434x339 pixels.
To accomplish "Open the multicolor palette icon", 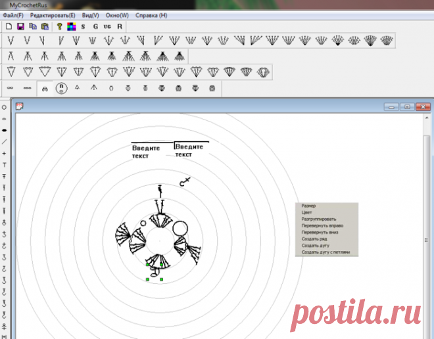I will pyautogui.click(x=72, y=26).
